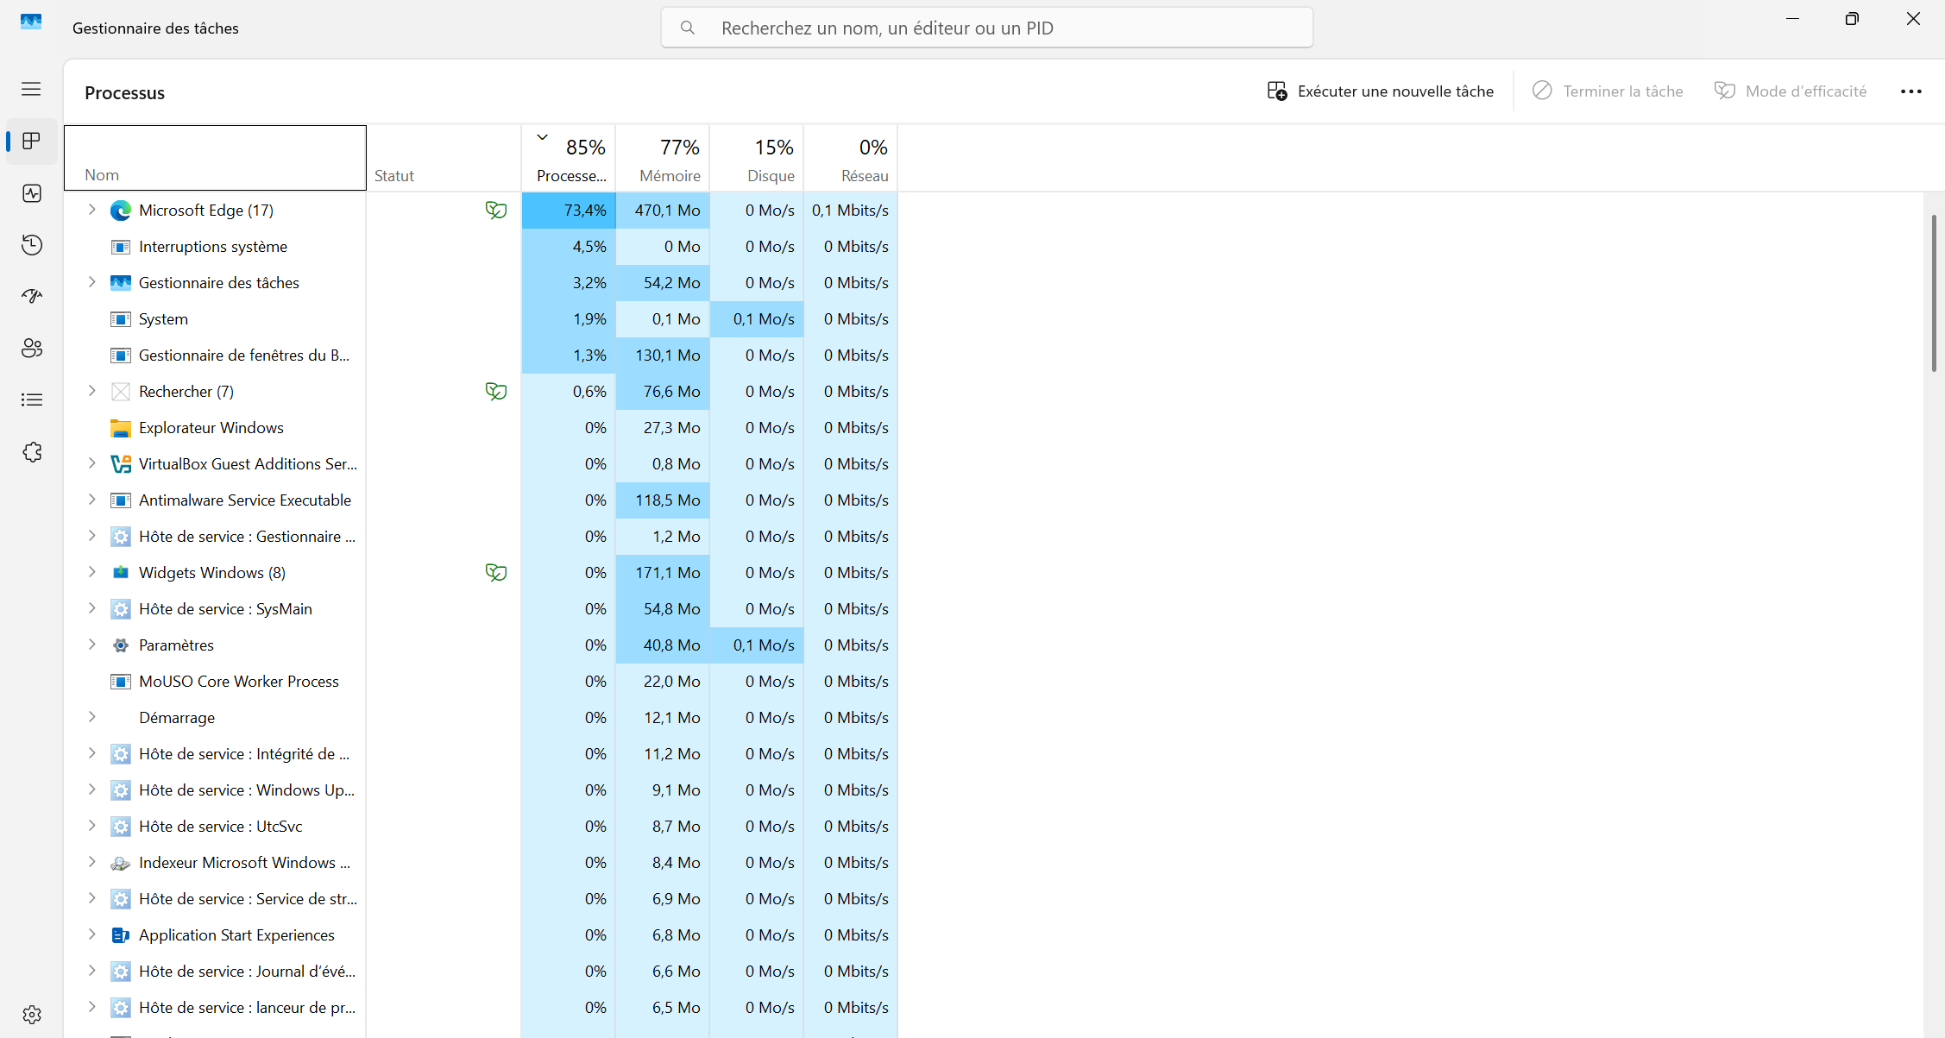Sort by the Disque 15% column
This screenshot has height=1038, width=1945.
point(757,159)
